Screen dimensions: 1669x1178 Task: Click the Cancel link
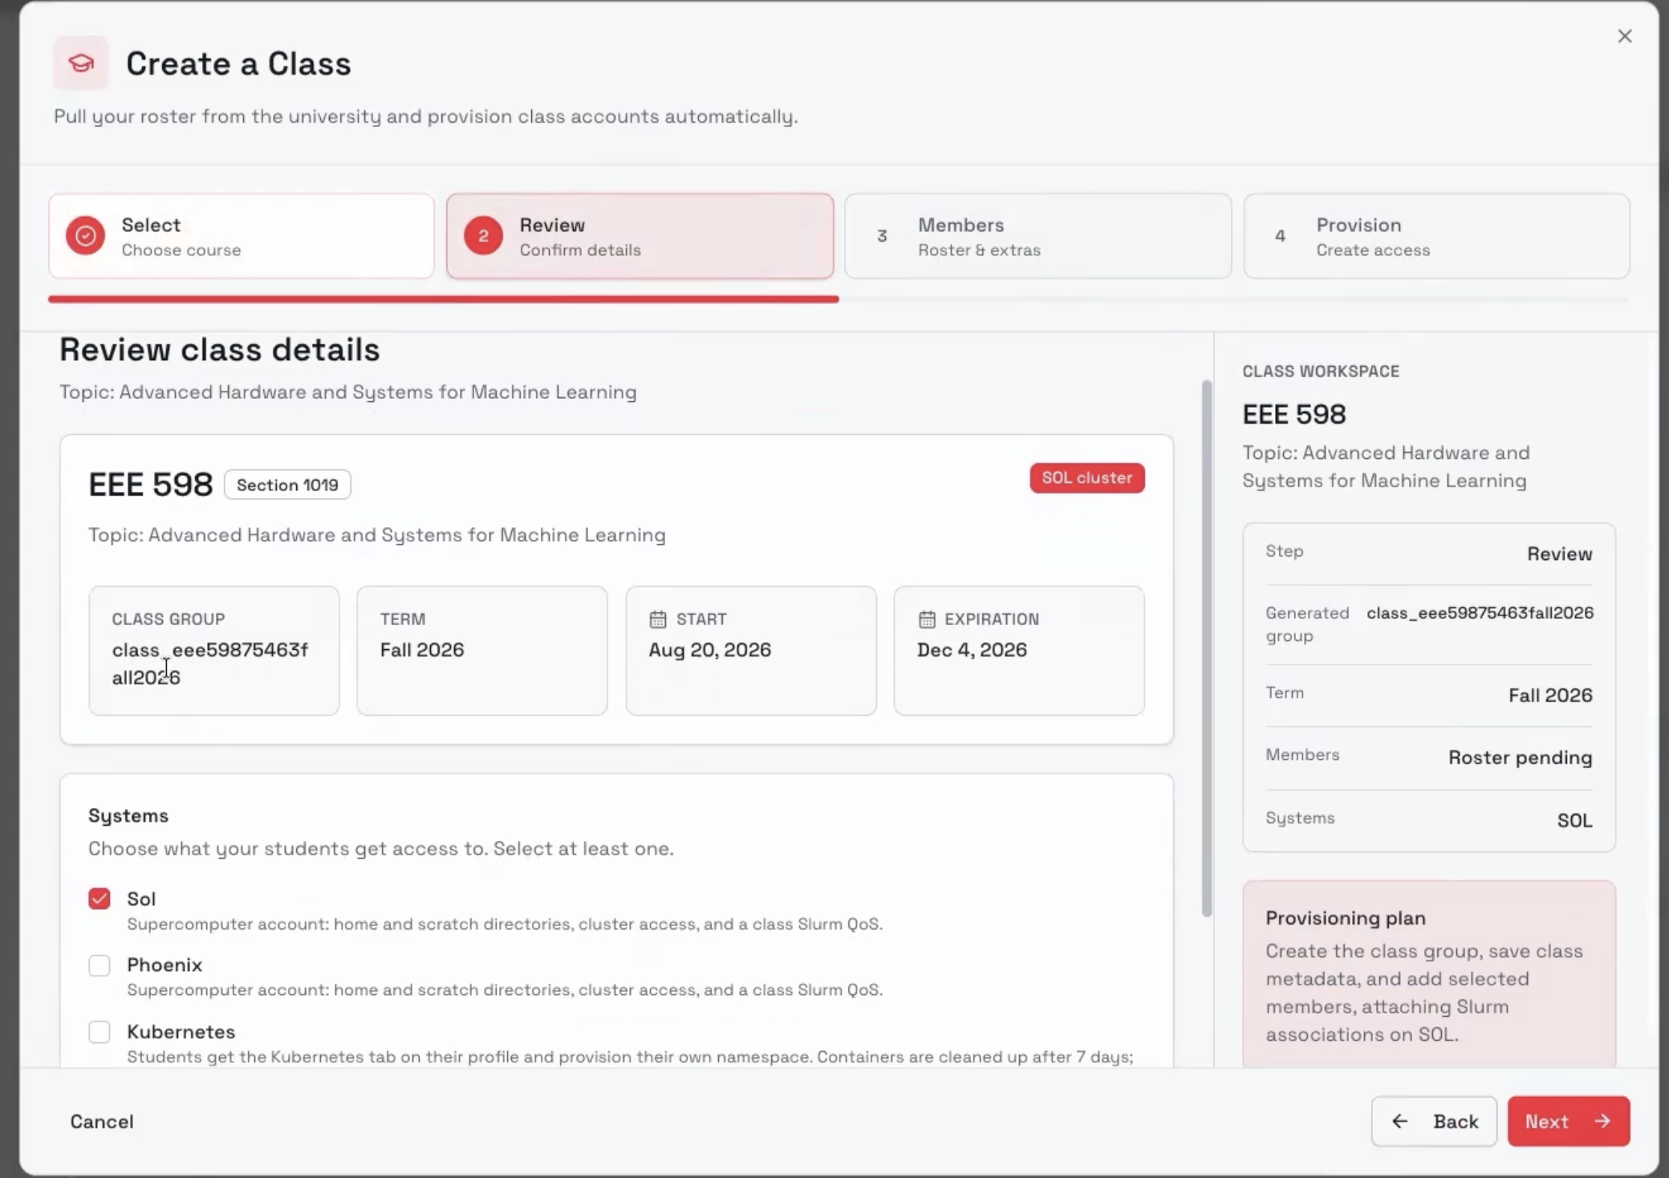[102, 1121]
